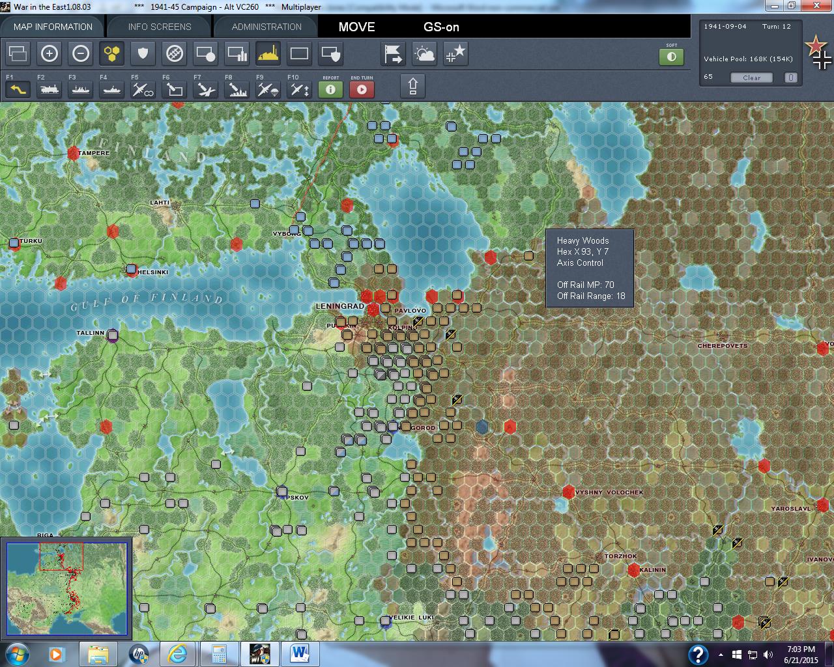Screen dimensions: 834x667
Task: Click the red Kalinin city hex
Action: click(x=634, y=571)
